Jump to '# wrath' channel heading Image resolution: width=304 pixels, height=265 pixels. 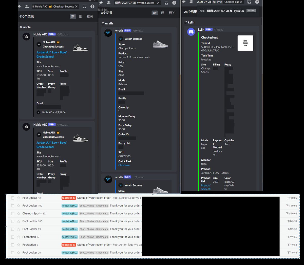107,23
